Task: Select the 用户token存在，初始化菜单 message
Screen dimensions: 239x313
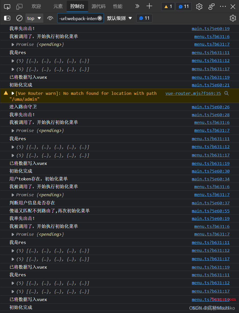Action: 38,179
